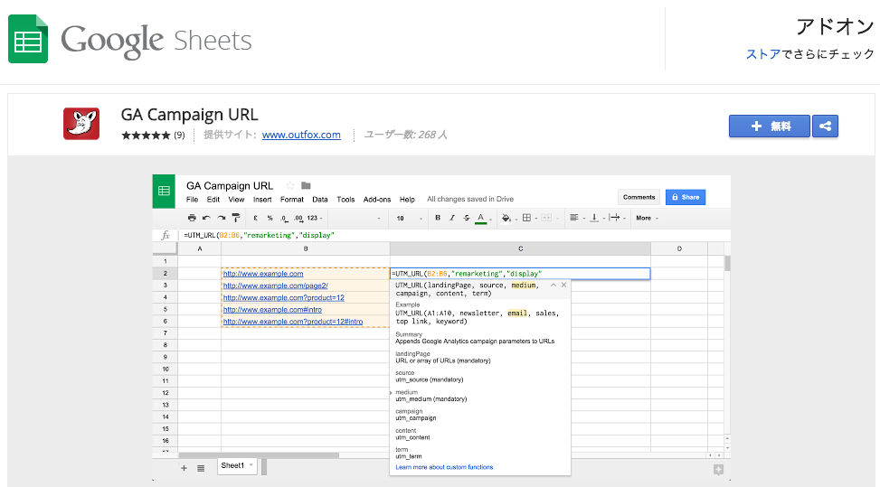The width and height of the screenshot is (880, 487).
Task: Open the File menu
Action: click(192, 200)
